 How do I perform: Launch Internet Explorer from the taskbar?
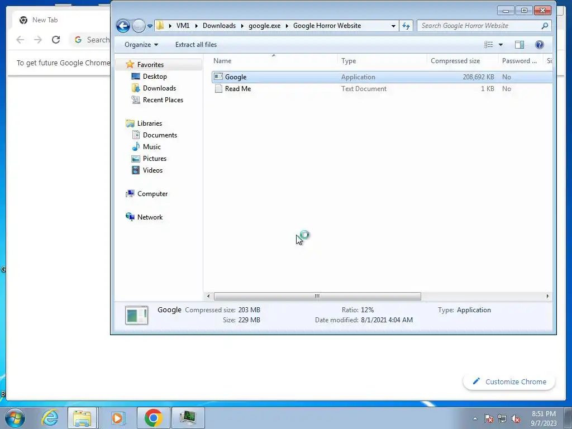[x=50, y=418]
